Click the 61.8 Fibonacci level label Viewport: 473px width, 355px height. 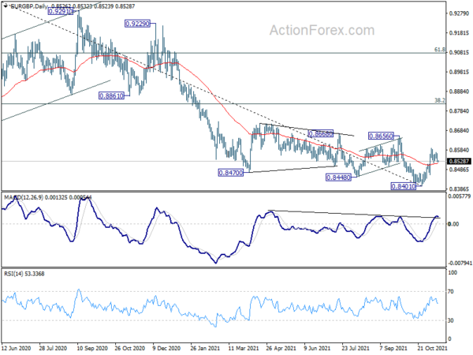440,50
